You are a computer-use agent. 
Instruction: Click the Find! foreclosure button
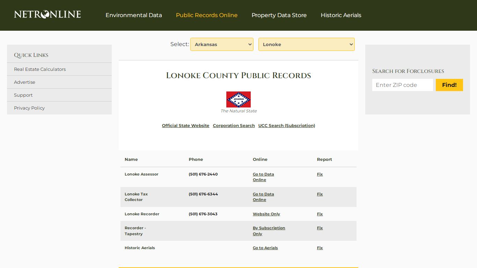click(x=449, y=85)
